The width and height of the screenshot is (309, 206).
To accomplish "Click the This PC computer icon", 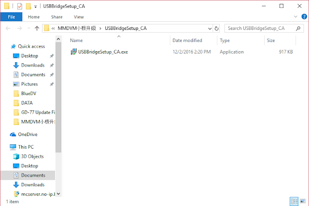I will click(x=13, y=147).
